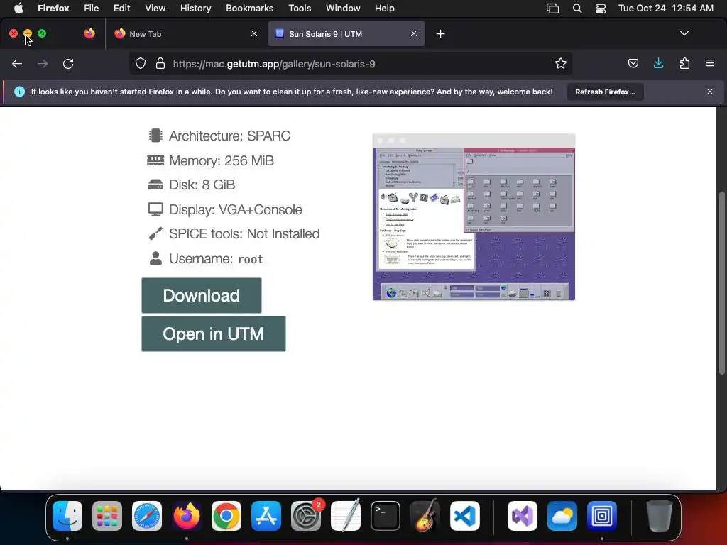Show site security lock information
The width and height of the screenshot is (727, 545).
(160, 63)
